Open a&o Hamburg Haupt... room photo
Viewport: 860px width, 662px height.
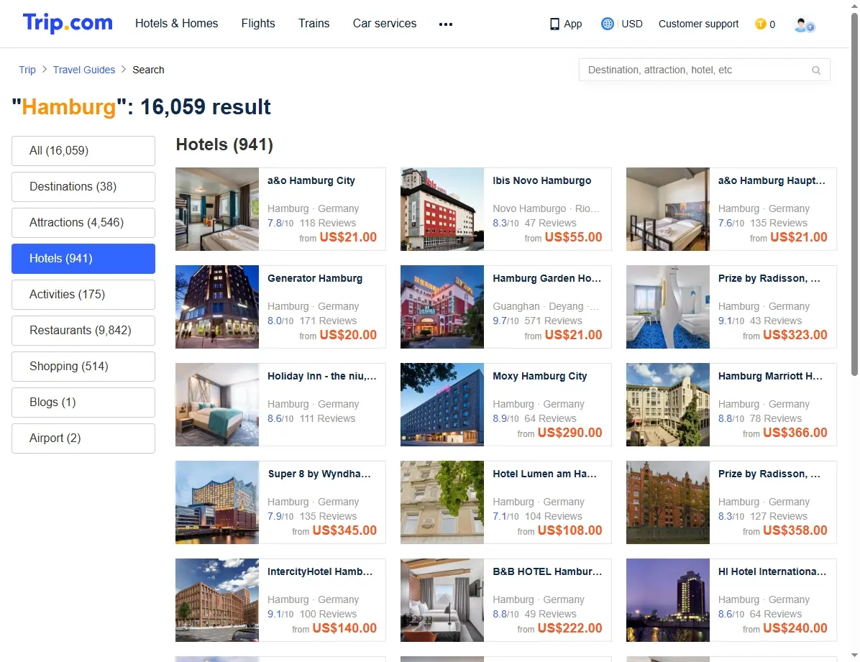pyautogui.click(x=667, y=209)
